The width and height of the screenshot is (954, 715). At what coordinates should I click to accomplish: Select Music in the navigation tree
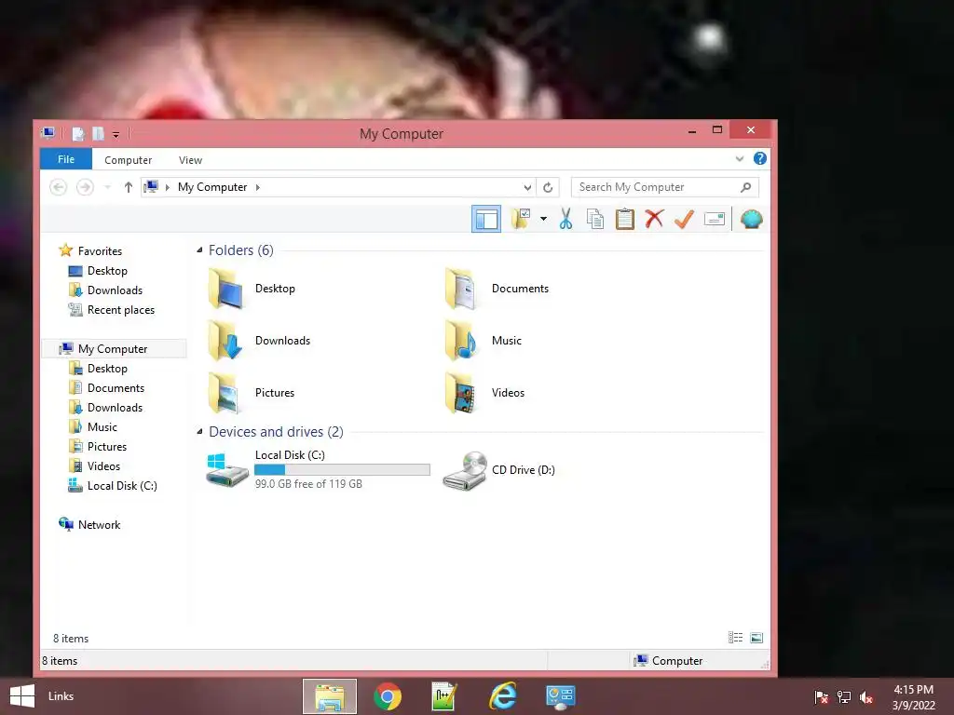[92, 426]
